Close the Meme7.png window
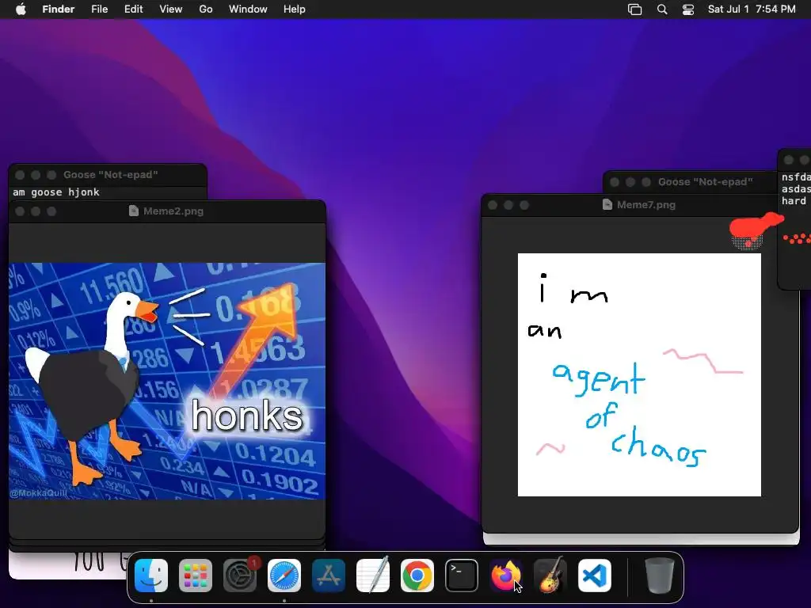Screen dimensions: 811x608 pos(493,205)
